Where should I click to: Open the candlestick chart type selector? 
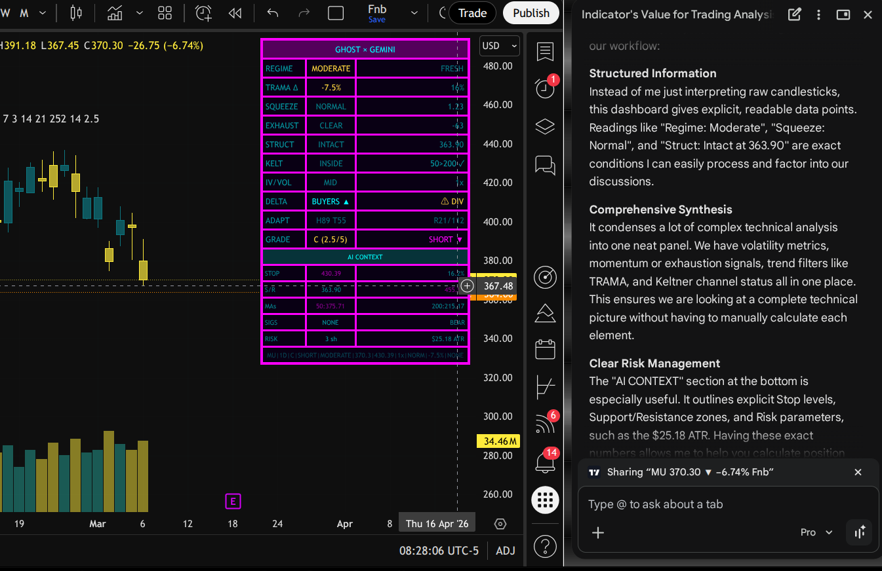[76, 13]
